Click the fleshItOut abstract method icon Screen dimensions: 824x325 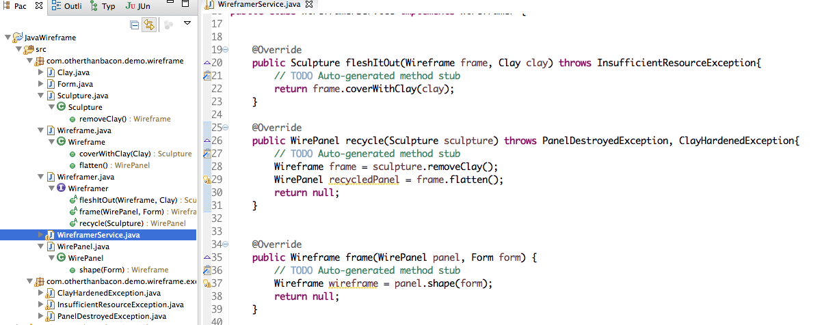pyautogui.click(x=72, y=200)
